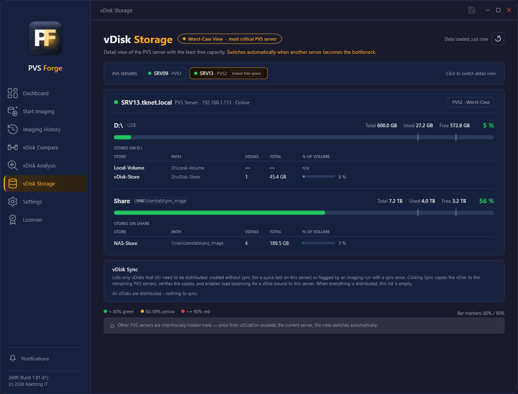Click the 45.4 GB total value

pos(278,177)
